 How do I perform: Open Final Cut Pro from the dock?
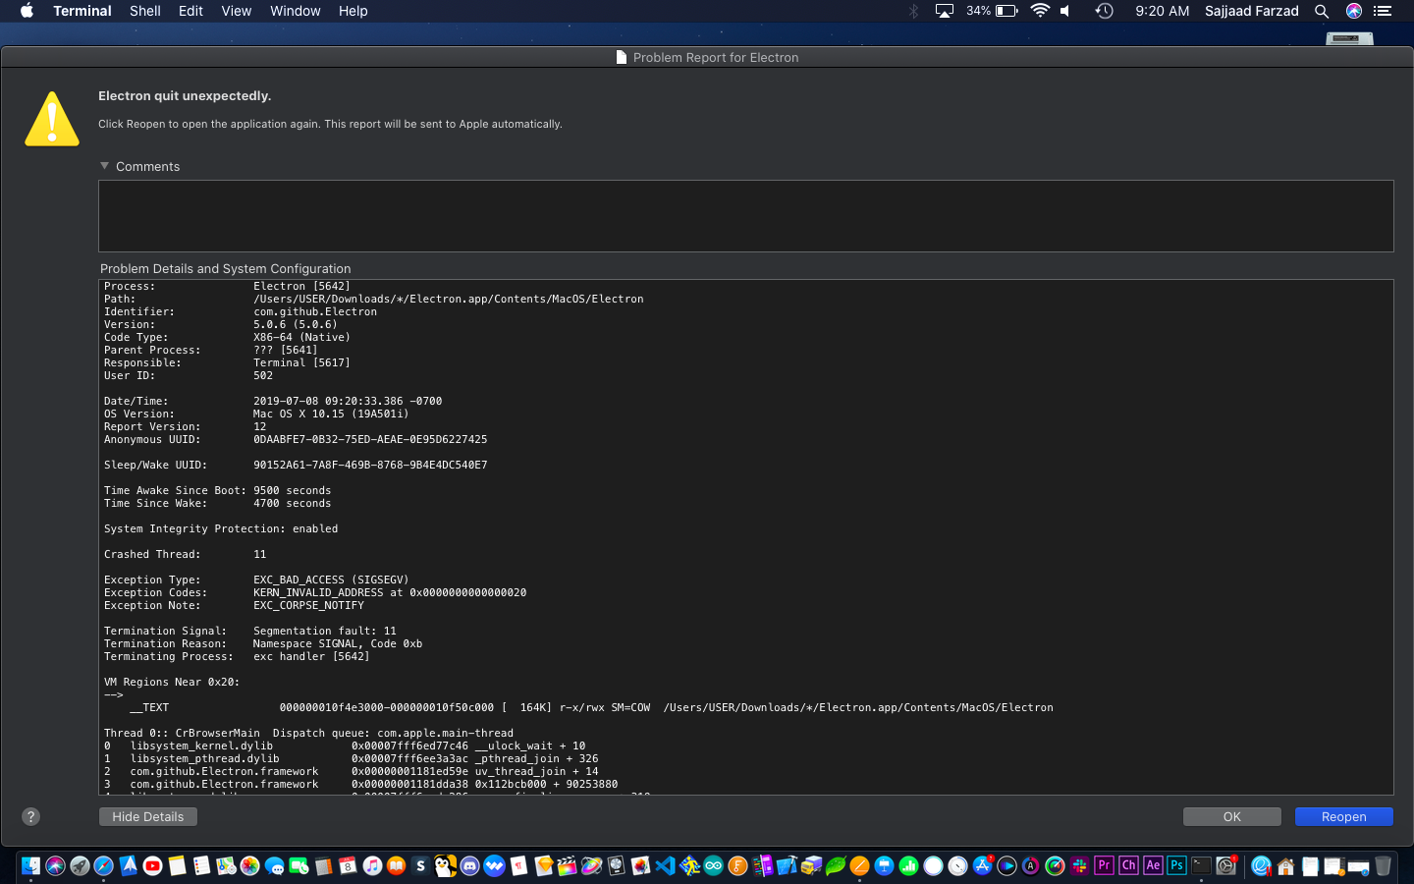point(566,865)
